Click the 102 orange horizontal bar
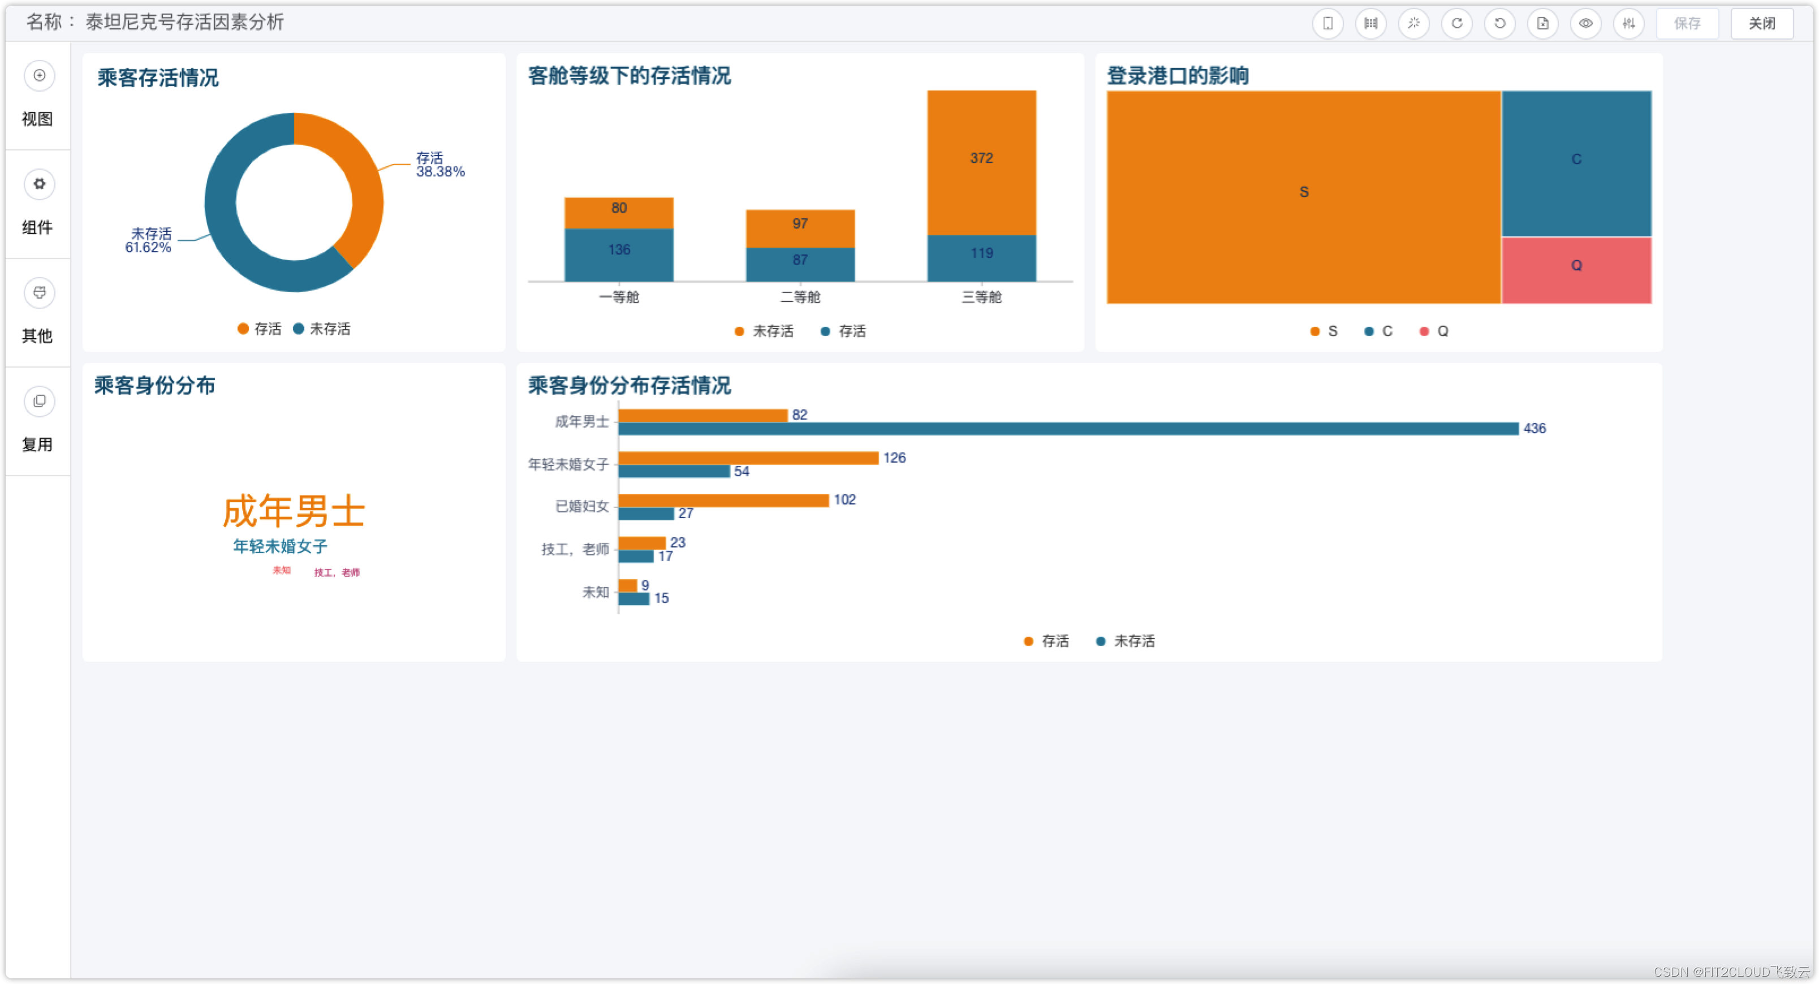Viewport: 1819px width, 984px height. (724, 500)
